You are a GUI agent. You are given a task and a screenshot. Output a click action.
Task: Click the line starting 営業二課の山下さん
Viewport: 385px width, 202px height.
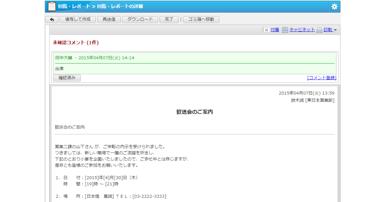pyautogui.click(x=110, y=147)
